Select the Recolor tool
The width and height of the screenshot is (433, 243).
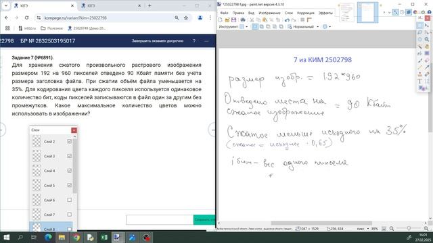coord(427,74)
